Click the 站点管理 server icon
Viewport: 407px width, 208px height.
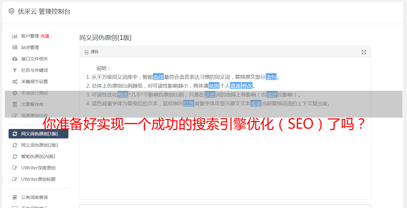pos(15,47)
